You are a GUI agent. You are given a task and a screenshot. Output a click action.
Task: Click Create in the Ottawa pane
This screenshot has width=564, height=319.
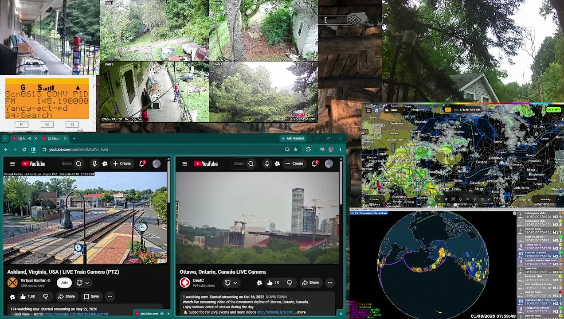click(294, 164)
